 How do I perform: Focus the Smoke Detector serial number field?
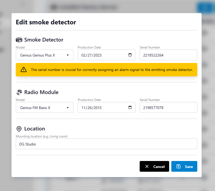pyautogui.click(x=168, y=55)
